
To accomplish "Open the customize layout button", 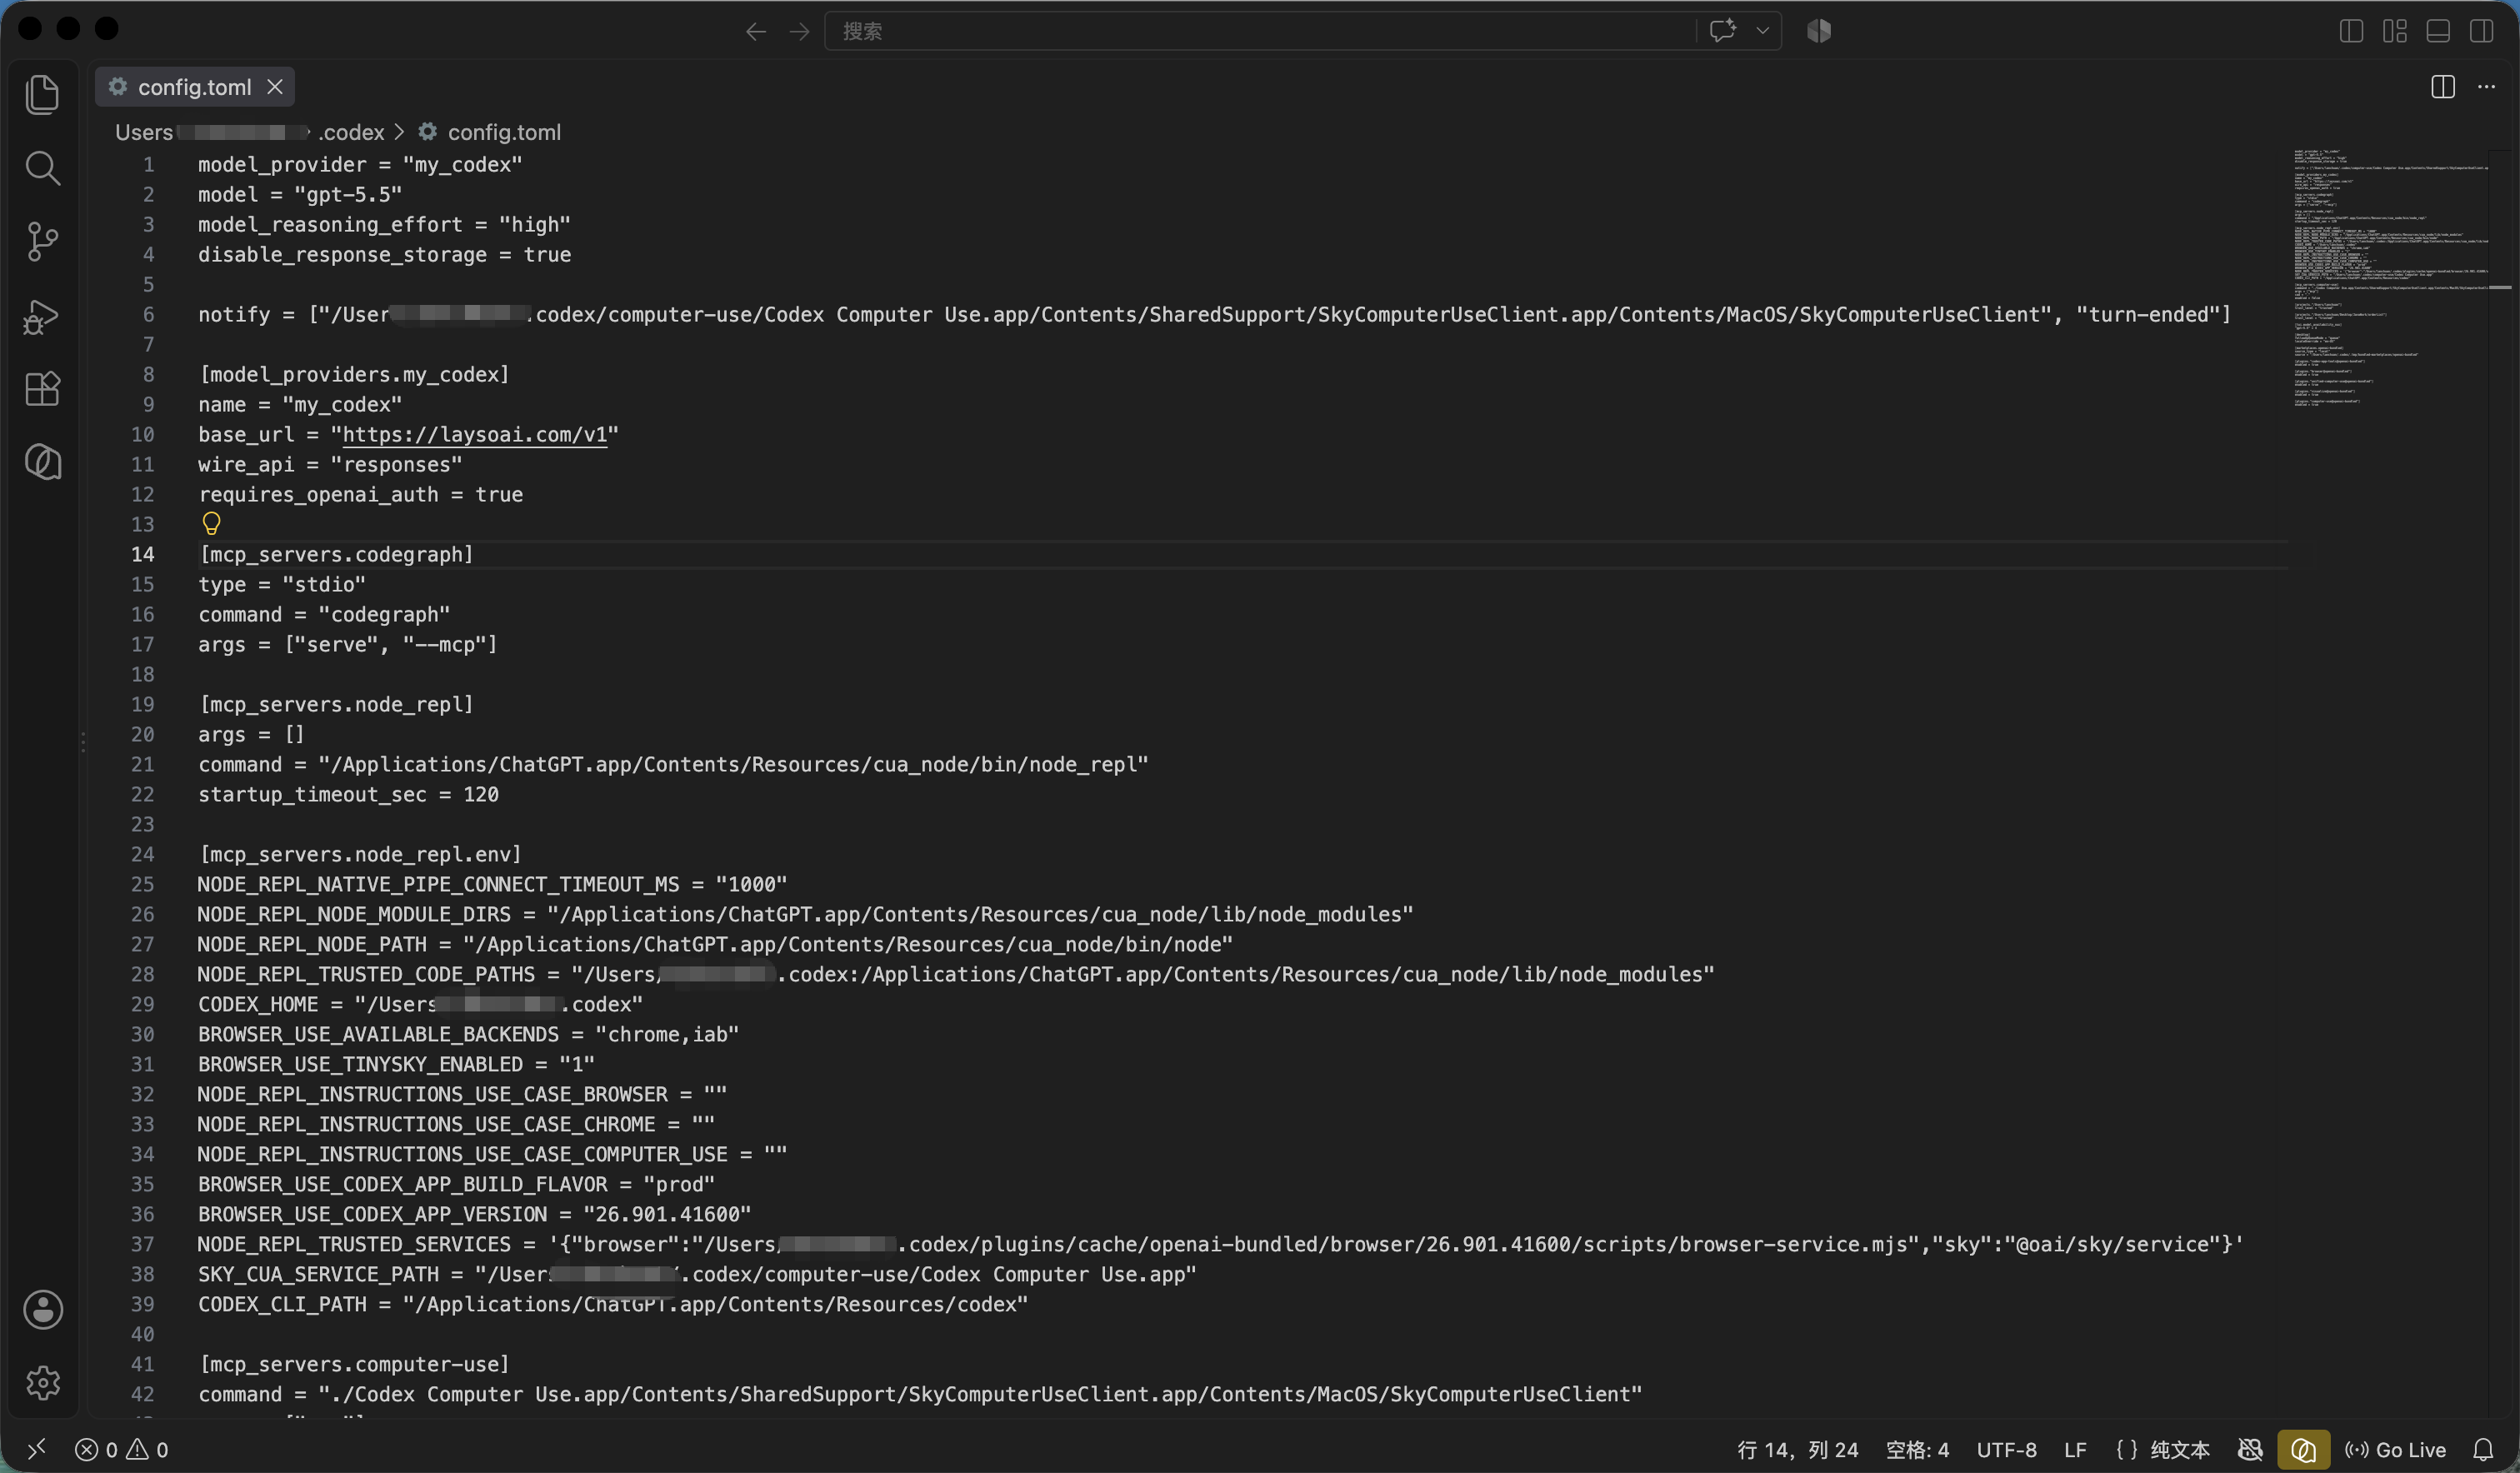I will point(2395,31).
